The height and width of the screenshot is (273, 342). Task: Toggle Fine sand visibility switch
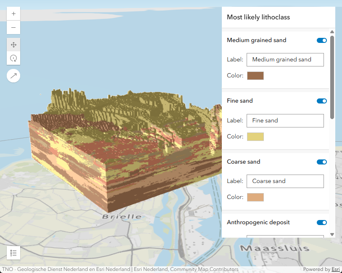[321, 101]
